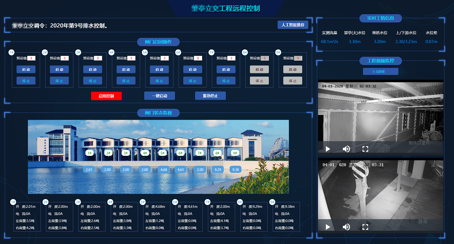454x244 pixels.
Task: Click the 9# gate marker on photo
Action: 235,153
